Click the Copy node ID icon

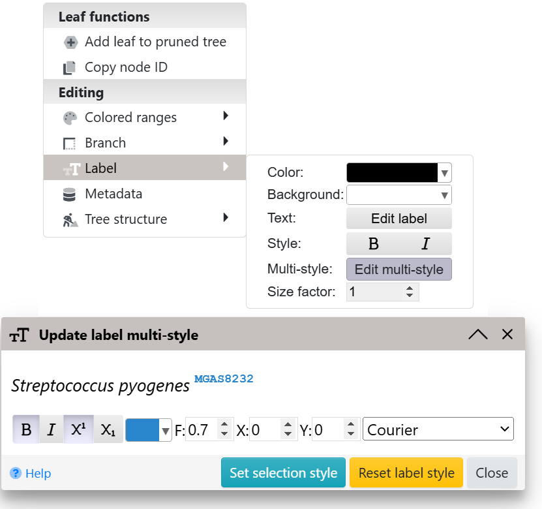tap(70, 68)
